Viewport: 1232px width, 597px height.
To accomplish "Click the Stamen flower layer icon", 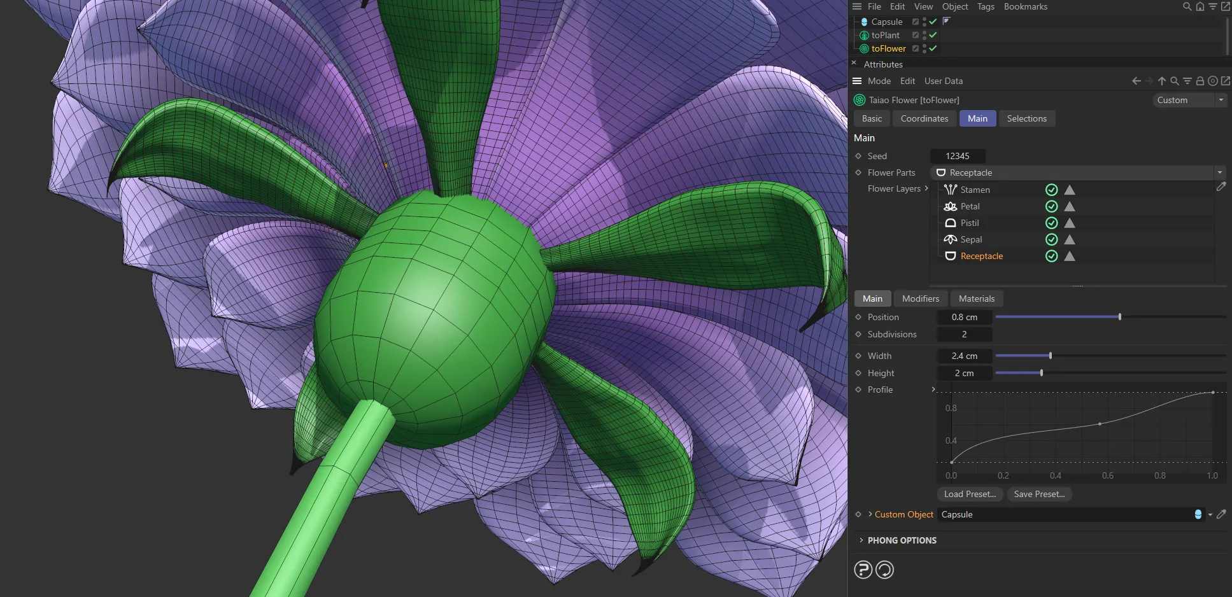I will pyautogui.click(x=949, y=189).
